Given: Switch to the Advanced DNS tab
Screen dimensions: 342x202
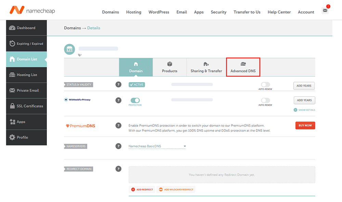Looking at the screenshot, I should [243, 67].
